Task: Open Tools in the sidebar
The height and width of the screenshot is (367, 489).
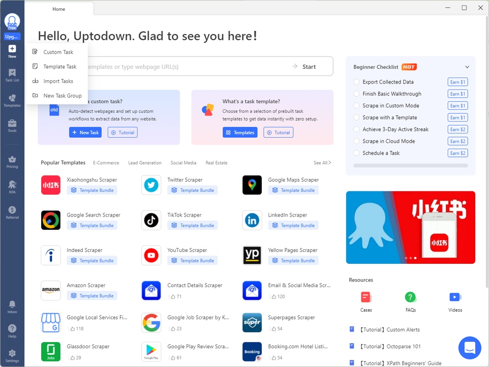Action: (12, 126)
